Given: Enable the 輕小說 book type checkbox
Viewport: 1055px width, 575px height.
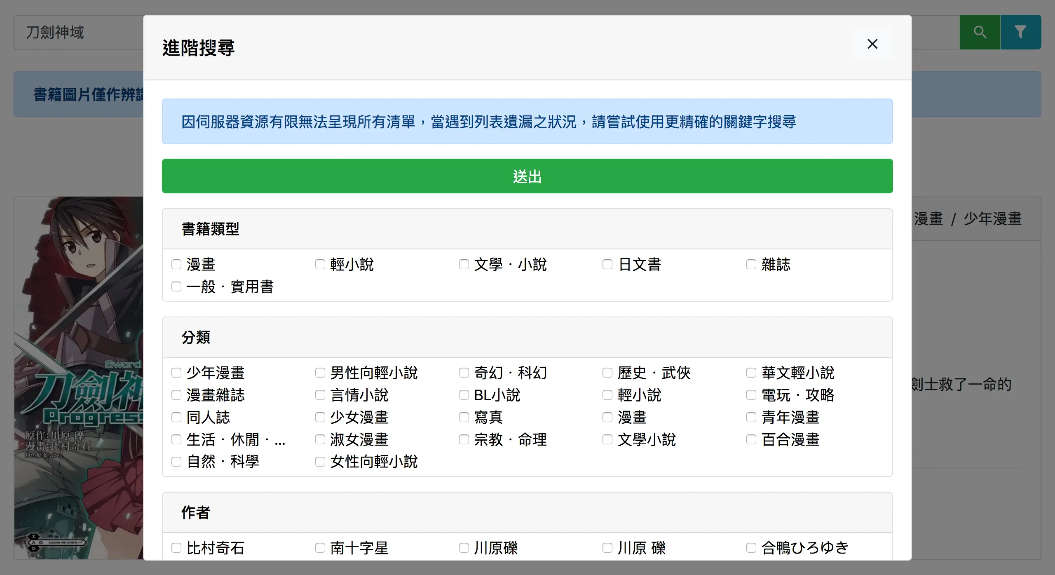Looking at the screenshot, I should coord(320,264).
